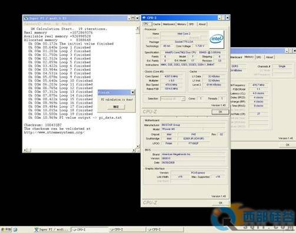Image resolution: width=296 pixels, height=233 pixels.
Task: Select About tab in right CPU-Z window
Action: click(x=270, y=57)
